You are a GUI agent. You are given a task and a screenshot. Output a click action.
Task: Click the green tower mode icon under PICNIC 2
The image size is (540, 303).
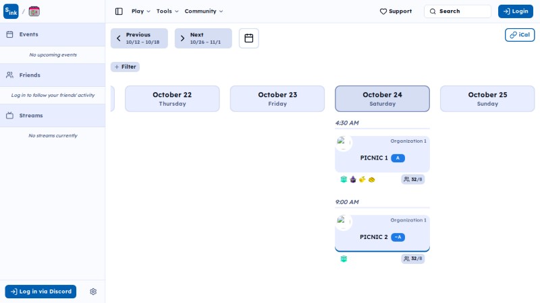[x=344, y=259]
